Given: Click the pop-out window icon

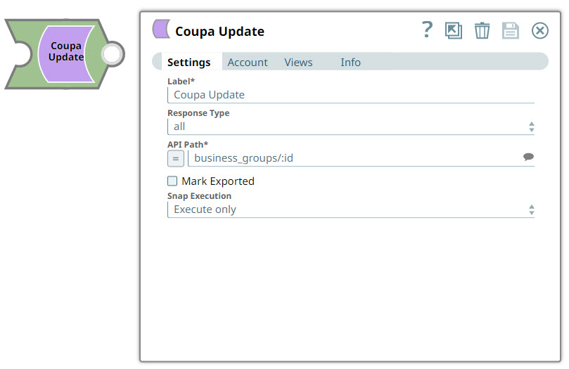Looking at the screenshot, I should [454, 30].
